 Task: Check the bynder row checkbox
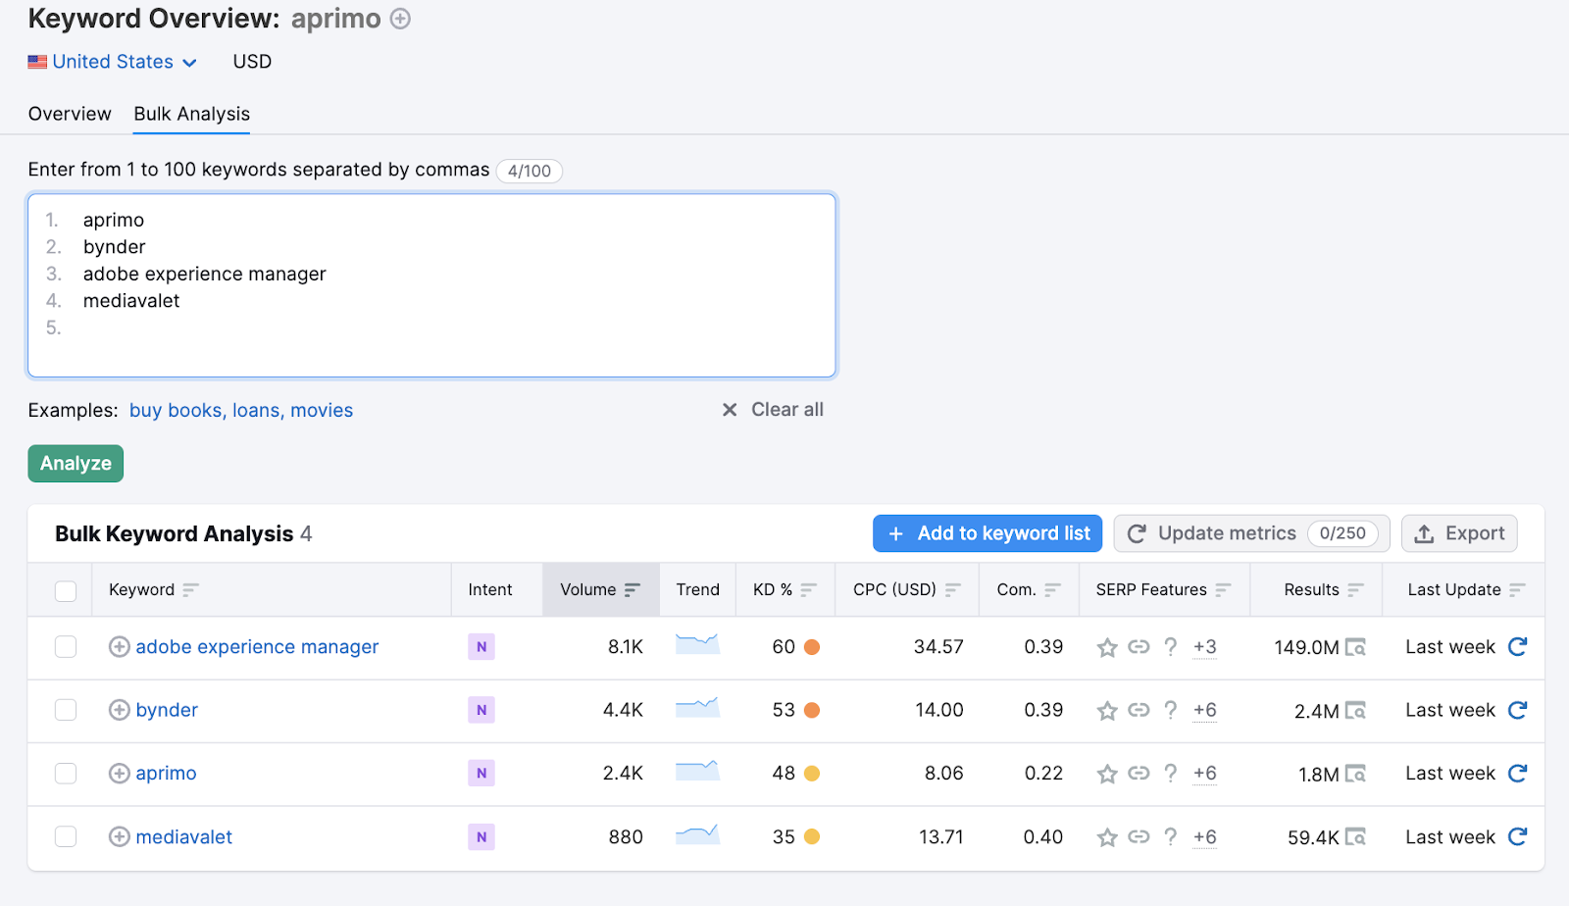66,710
